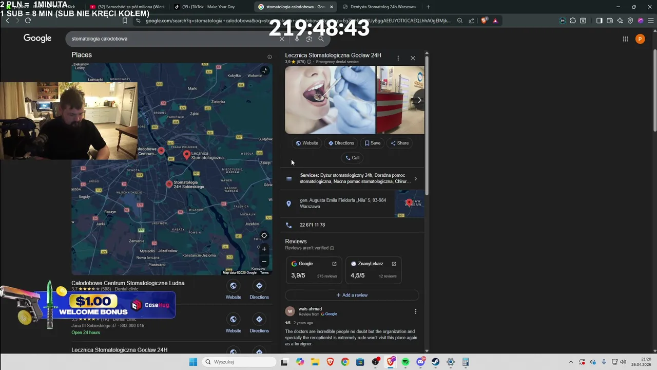Show next photo in the carousel

(x=419, y=100)
